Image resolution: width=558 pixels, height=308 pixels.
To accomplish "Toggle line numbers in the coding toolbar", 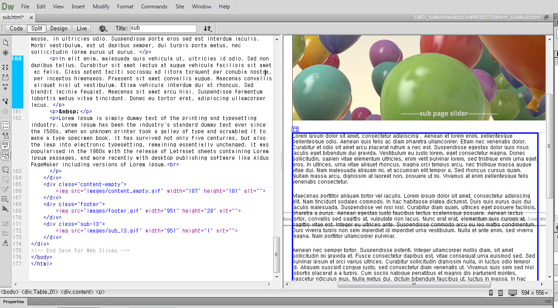I will (x=5, y=125).
